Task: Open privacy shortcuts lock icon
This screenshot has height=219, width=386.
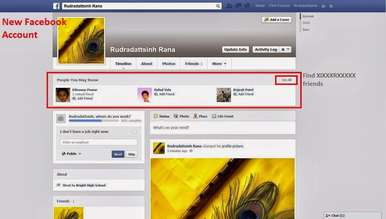Action: 324,6
